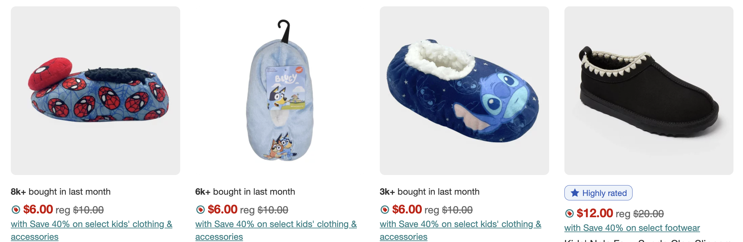Click the $6.00 price on Bluey slippers

[223, 210]
